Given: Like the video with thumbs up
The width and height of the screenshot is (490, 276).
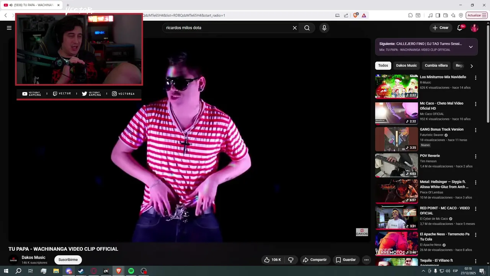Looking at the screenshot, I should tap(273, 260).
